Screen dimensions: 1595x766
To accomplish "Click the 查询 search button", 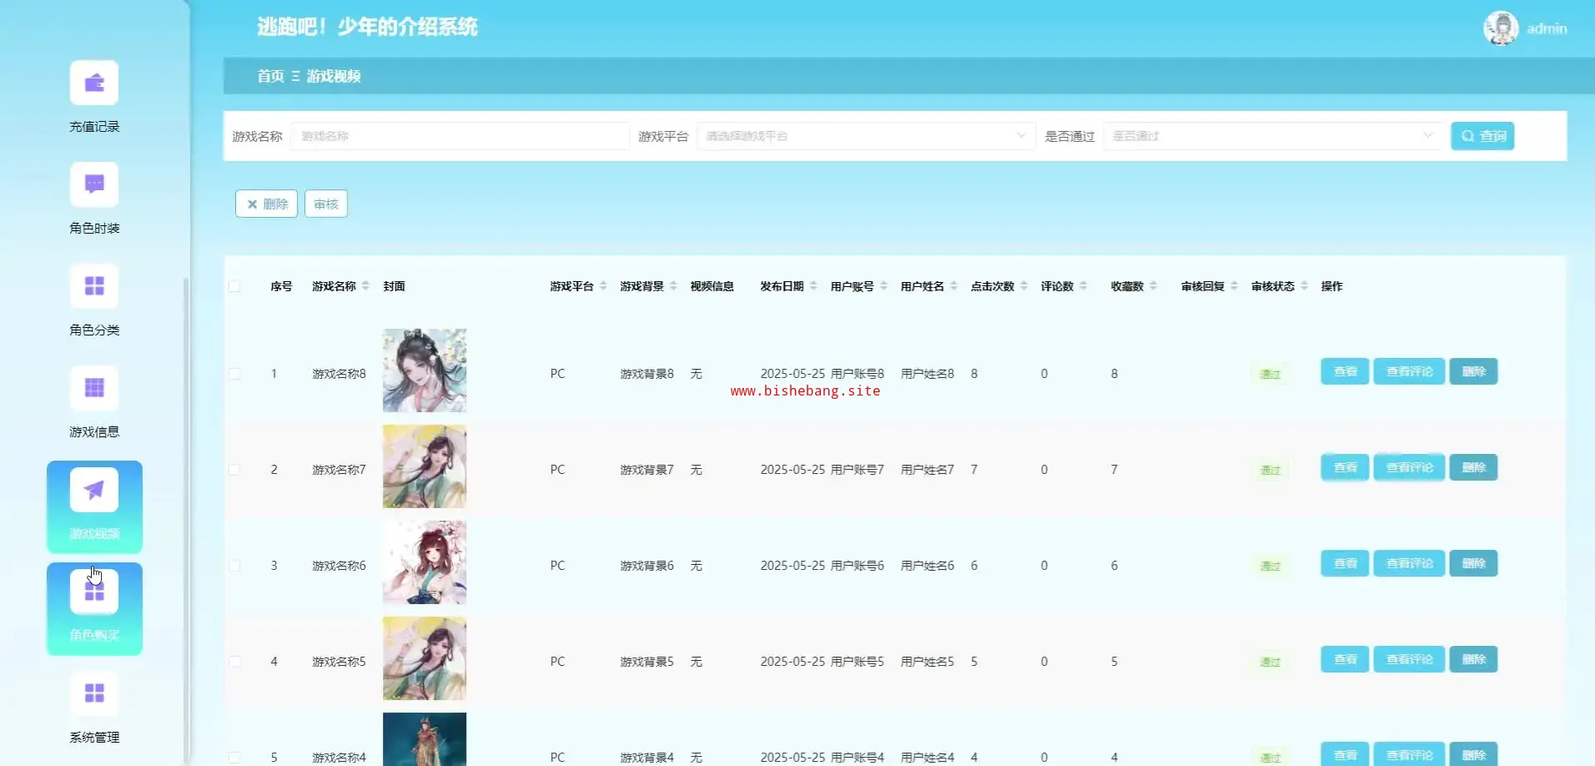I will (1482, 136).
